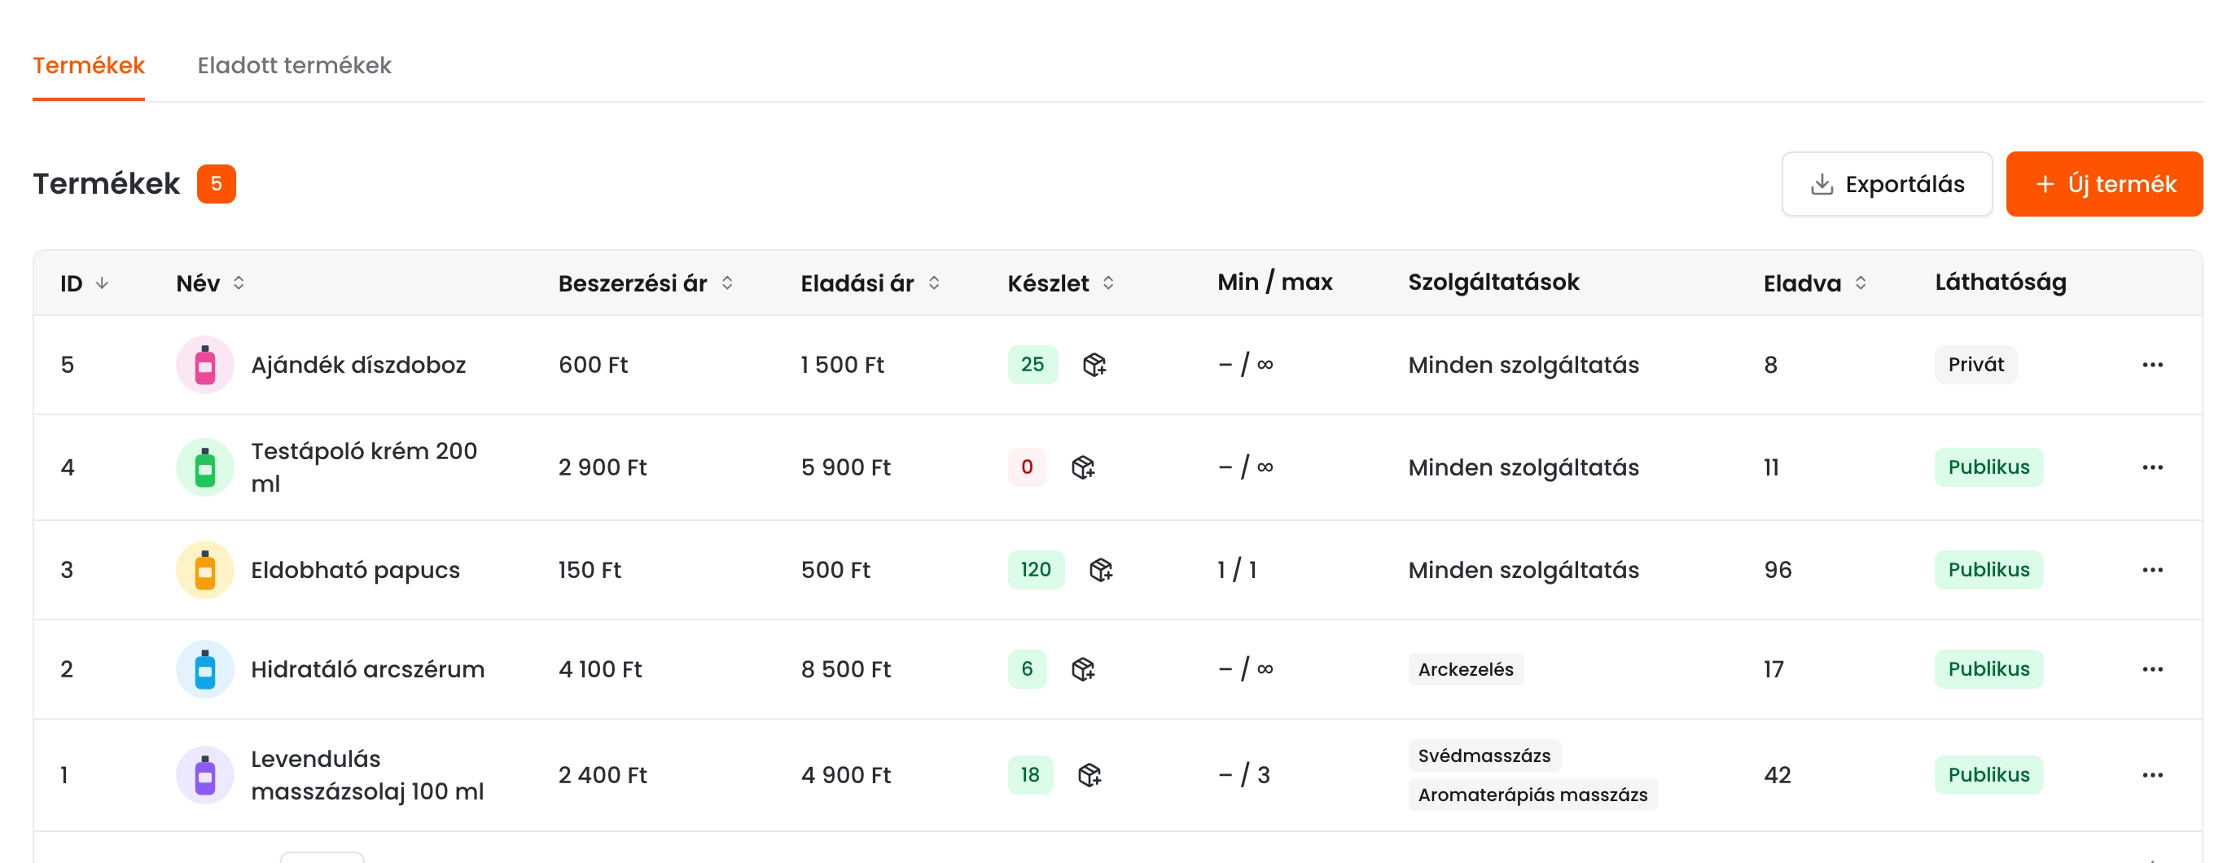Image resolution: width=2236 pixels, height=863 pixels.
Task: Sort by Készlet column header
Action: point(1061,283)
